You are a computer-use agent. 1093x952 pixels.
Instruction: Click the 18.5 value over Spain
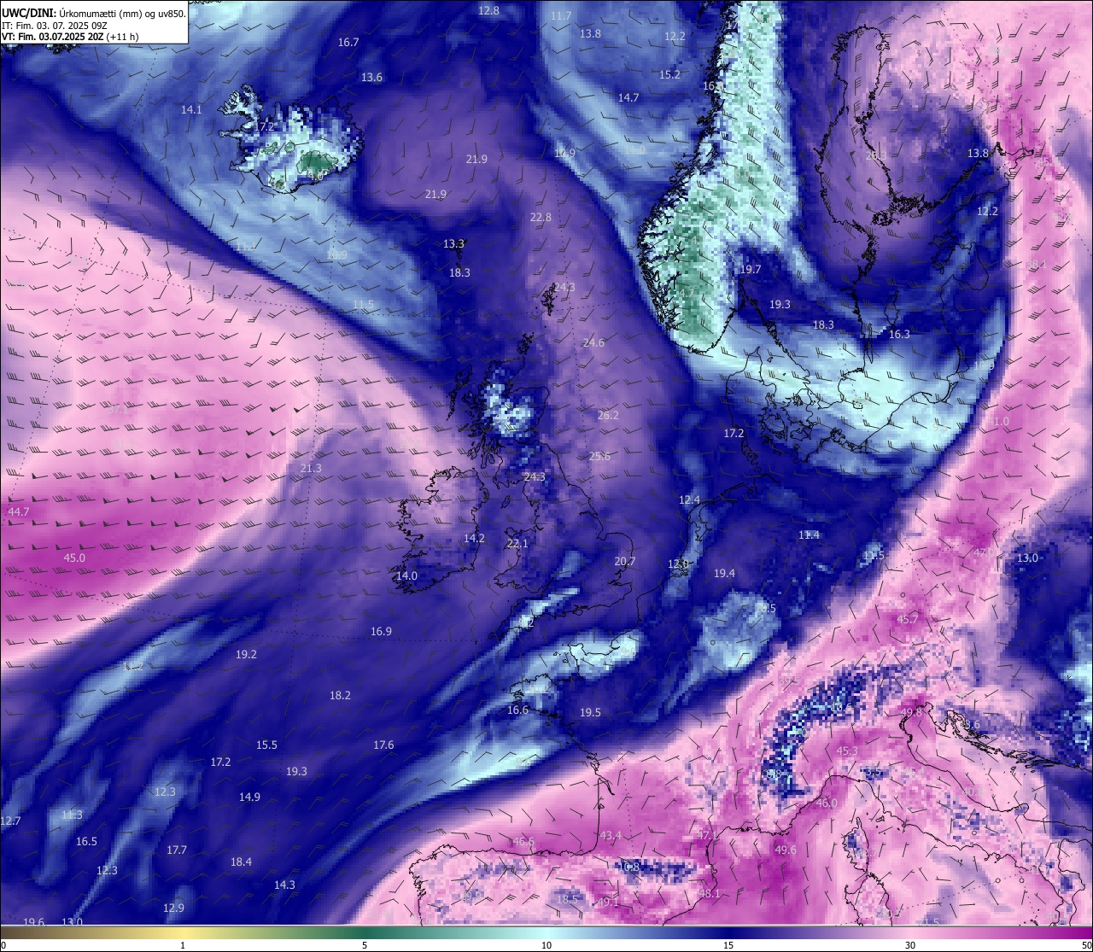tap(567, 899)
